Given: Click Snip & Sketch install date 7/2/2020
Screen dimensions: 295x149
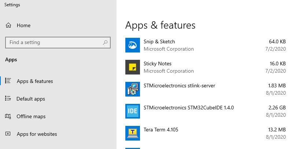Looking at the screenshot, I should [276, 49].
